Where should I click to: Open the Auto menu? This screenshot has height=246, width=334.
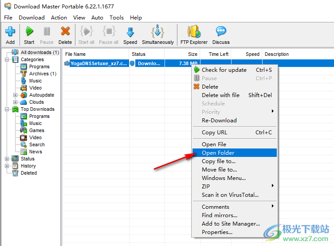point(97,18)
